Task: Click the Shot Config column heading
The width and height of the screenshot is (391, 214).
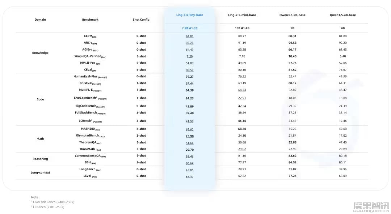Action: pyautogui.click(x=141, y=20)
